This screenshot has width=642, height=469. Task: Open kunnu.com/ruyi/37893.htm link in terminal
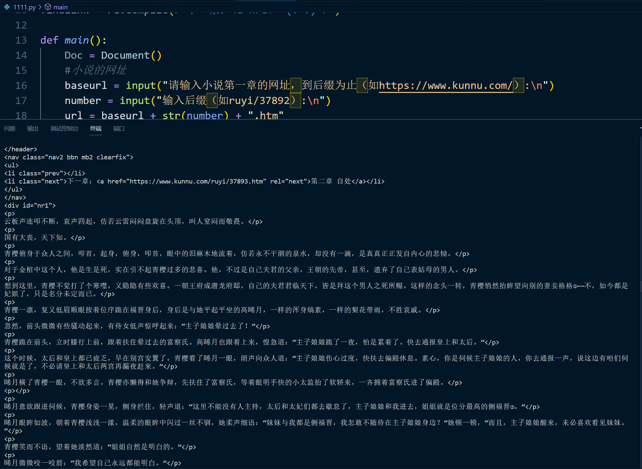click(x=198, y=181)
